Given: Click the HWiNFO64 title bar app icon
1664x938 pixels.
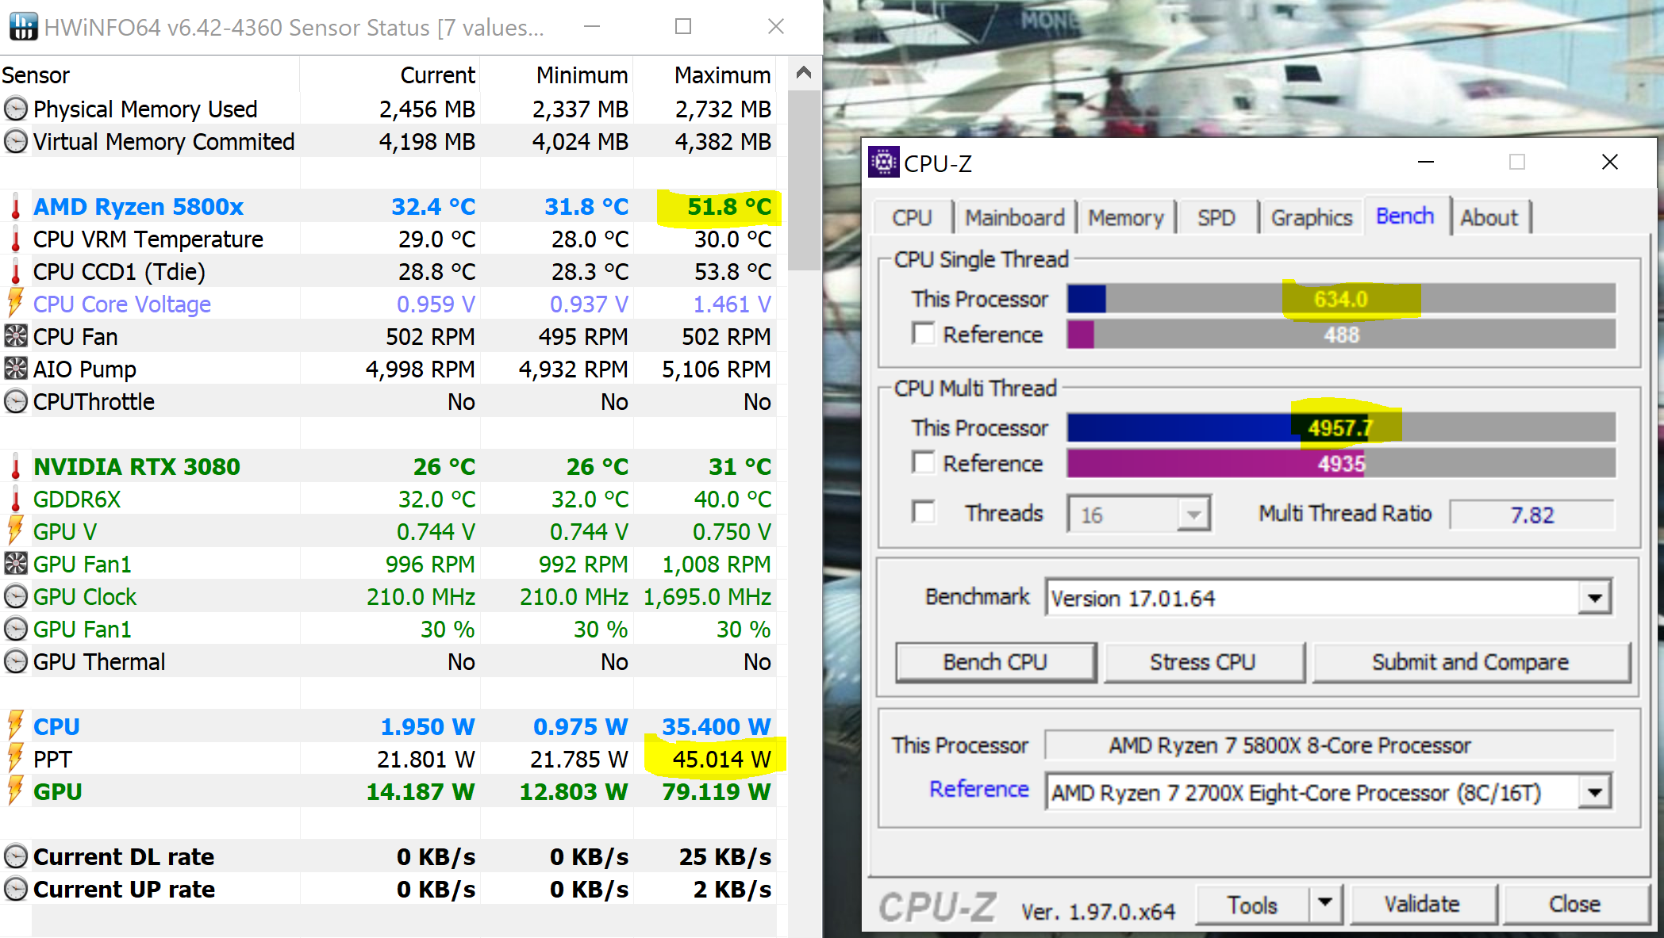Looking at the screenshot, I should tap(23, 27).
